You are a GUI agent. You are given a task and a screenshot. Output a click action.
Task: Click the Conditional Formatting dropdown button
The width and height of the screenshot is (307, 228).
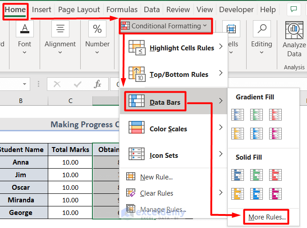tap(166, 26)
